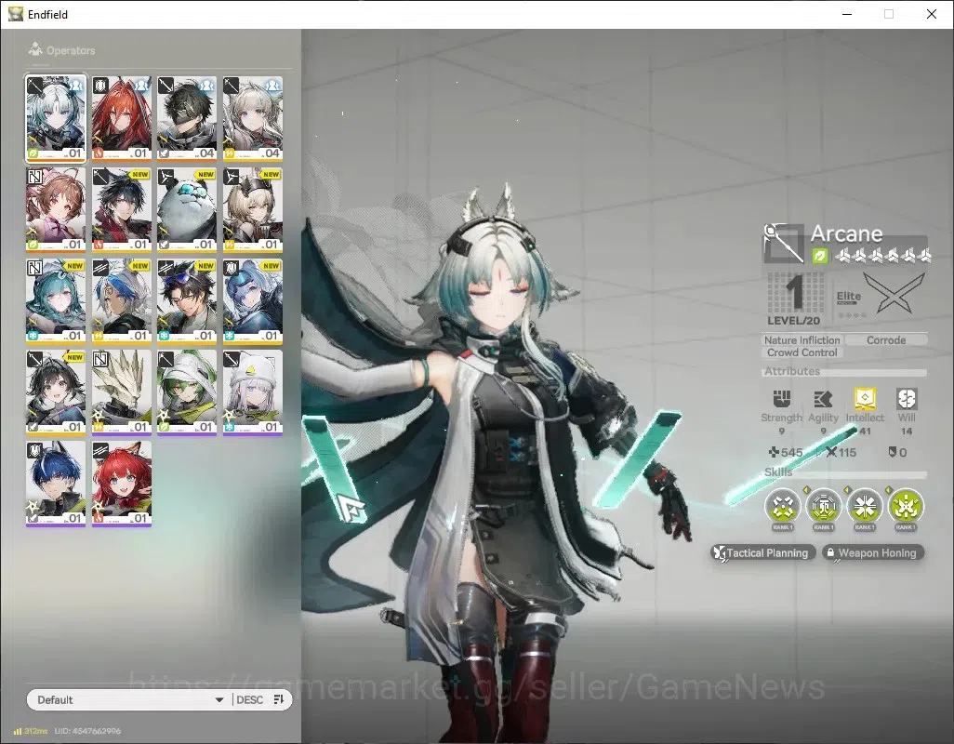Image resolution: width=954 pixels, height=744 pixels.
Task: Open the fully green-lit skill icon
Action: 906,506
